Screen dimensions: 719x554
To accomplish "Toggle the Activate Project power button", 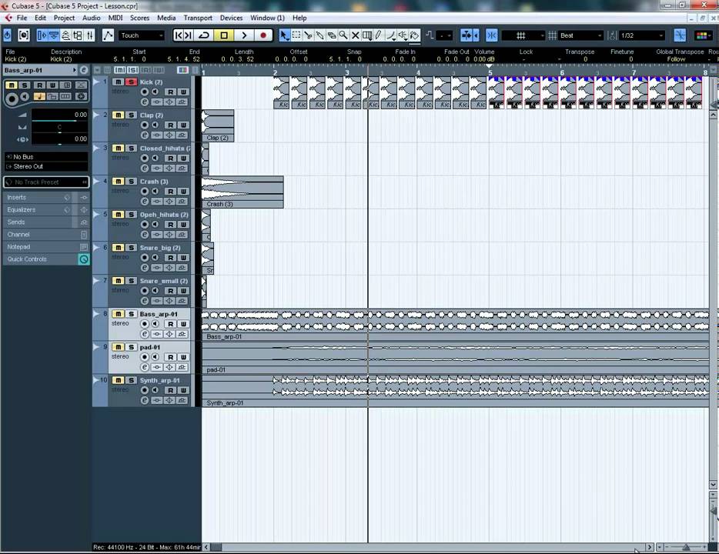I will [x=8, y=35].
